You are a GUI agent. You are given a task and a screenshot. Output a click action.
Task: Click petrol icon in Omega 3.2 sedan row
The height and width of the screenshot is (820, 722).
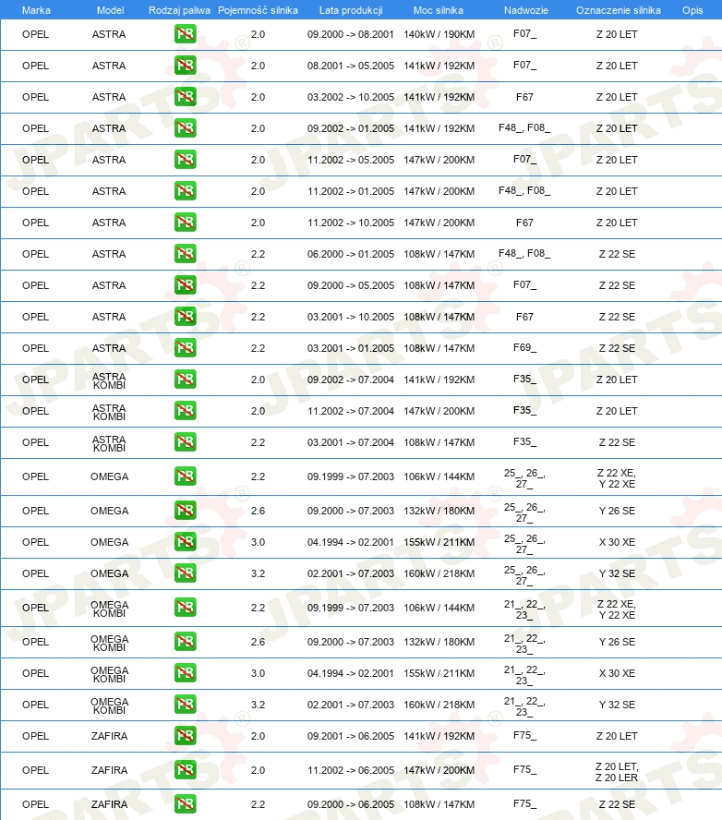(185, 573)
